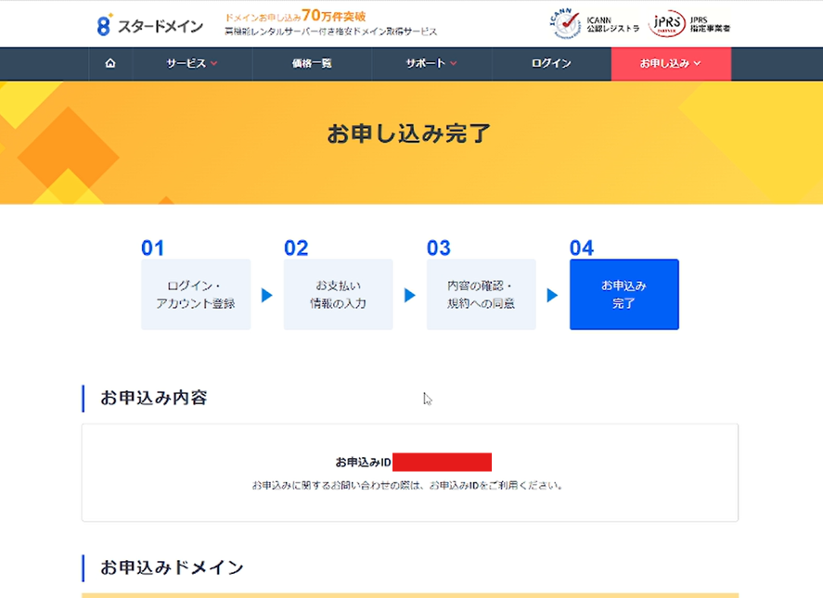The width and height of the screenshot is (823, 598).
Task: Click the お申込みドメイン section heading
Action: click(173, 567)
